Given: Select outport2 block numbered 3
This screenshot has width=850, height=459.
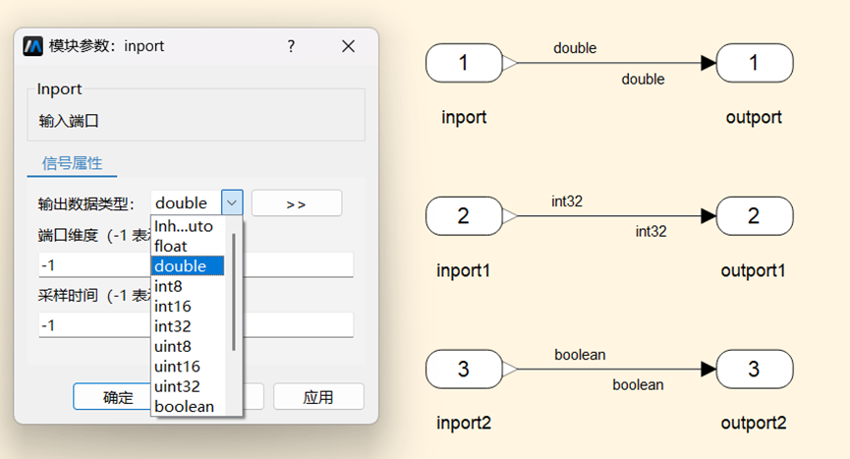Looking at the screenshot, I should 755,369.
